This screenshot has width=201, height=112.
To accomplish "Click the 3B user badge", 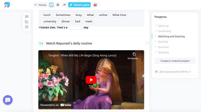I will [x=51, y=5].
